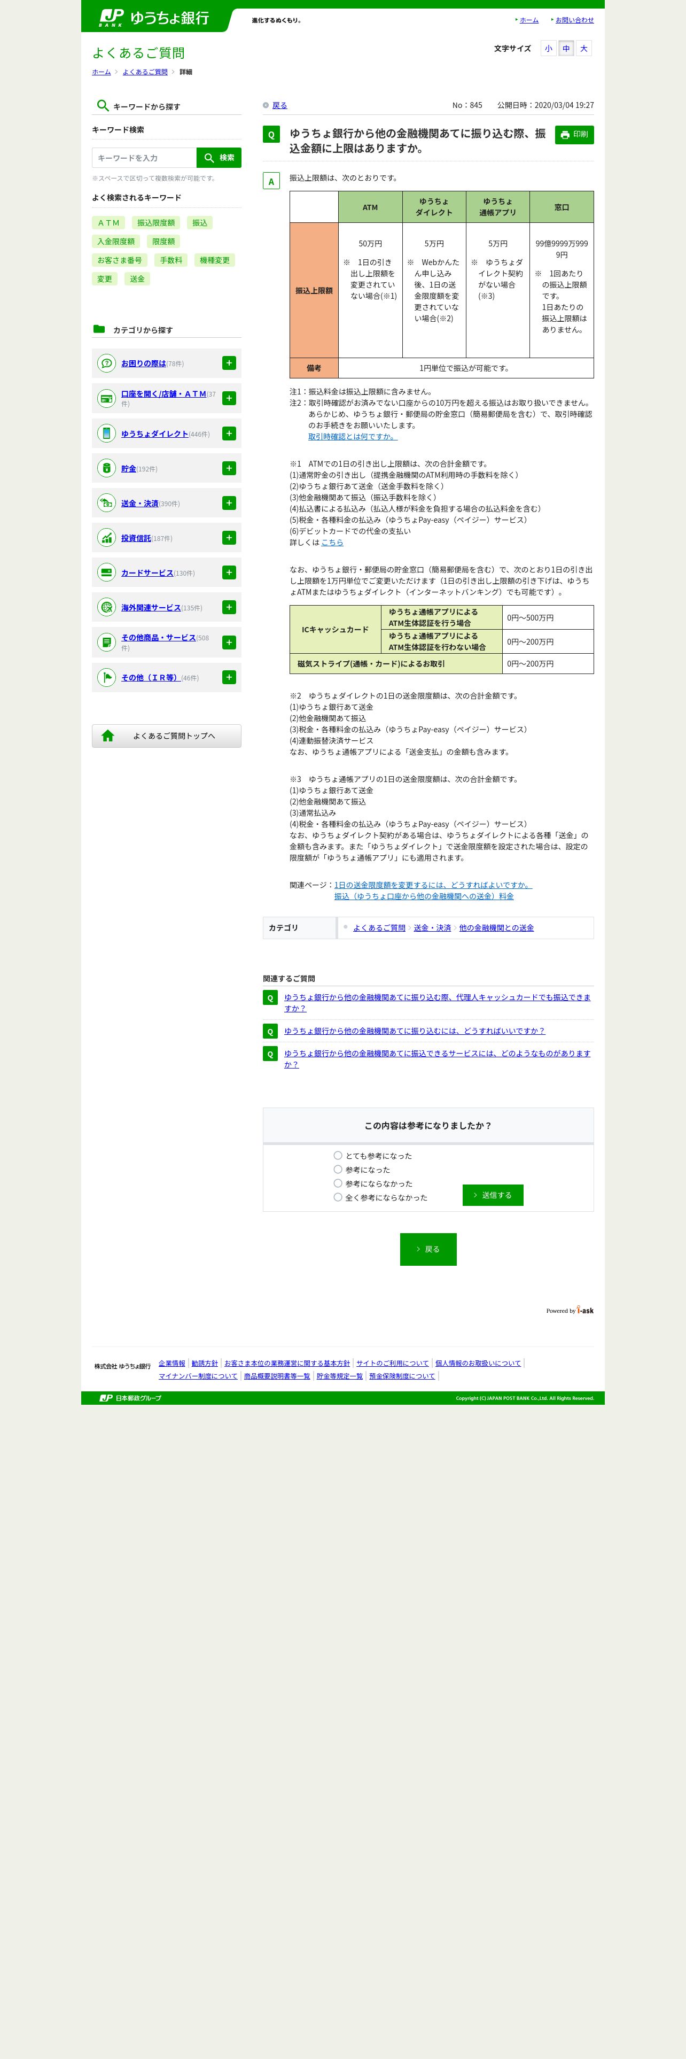This screenshot has width=686, height=2059.
Task: Click the その他商品・サービス document icon
Action: pos(106,642)
